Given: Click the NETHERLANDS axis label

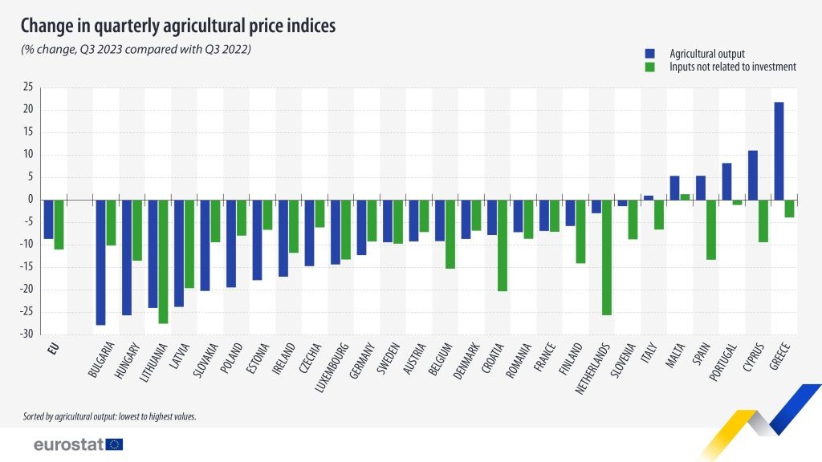Looking at the screenshot, I should point(593,368).
